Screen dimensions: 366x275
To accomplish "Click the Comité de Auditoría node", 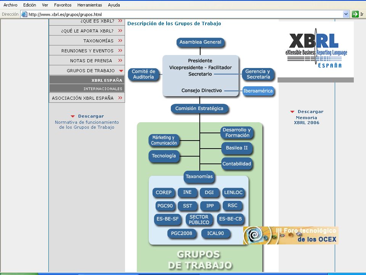I will [143, 74].
